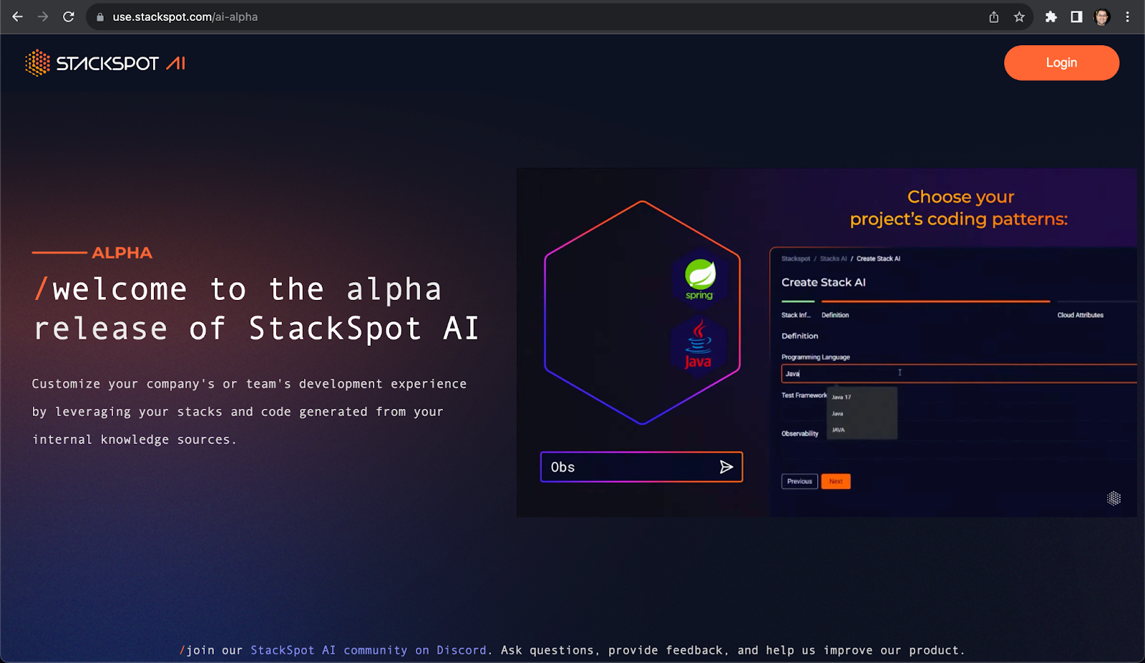Click the site lock icon in address bar
Image resolution: width=1145 pixels, height=663 pixels.
100,17
